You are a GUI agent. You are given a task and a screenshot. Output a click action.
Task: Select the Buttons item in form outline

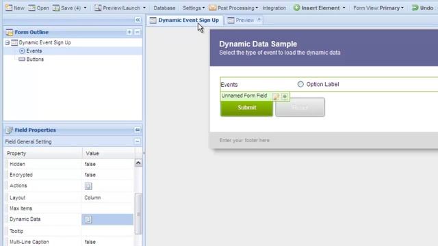[35, 59]
